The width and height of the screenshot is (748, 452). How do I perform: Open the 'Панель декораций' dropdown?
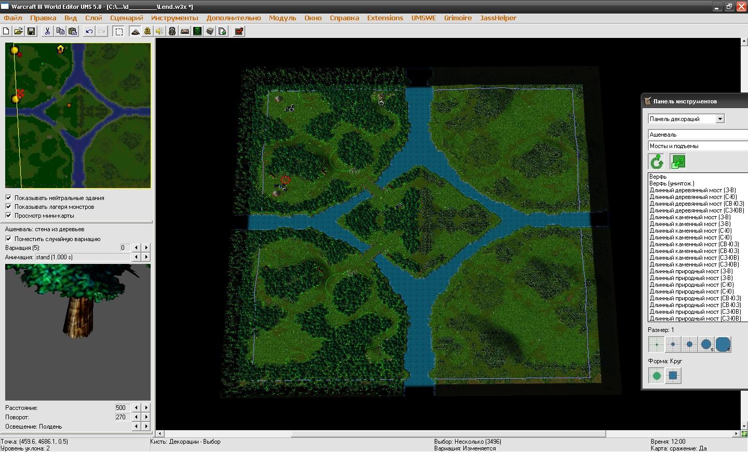pyautogui.click(x=686, y=119)
